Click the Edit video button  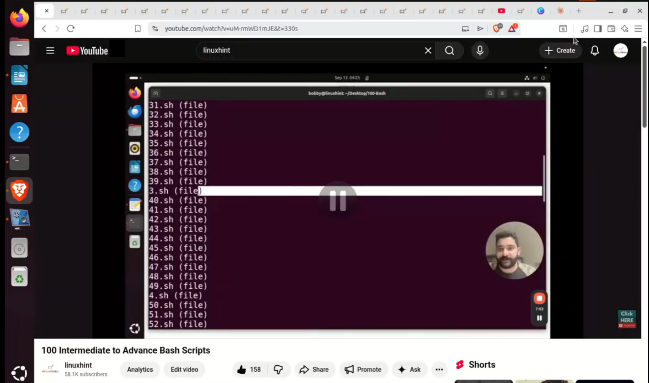point(184,369)
